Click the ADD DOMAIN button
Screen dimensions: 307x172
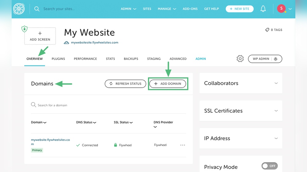click(x=168, y=84)
